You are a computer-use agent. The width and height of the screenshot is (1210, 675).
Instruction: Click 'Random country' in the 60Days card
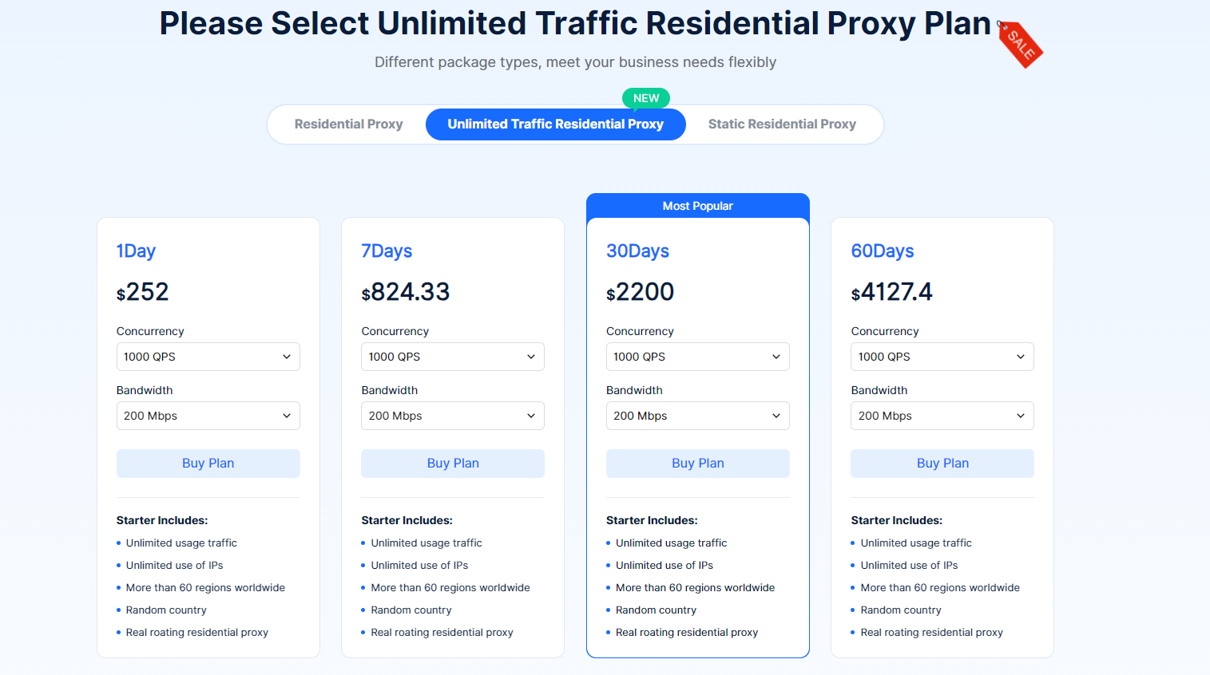pos(901,610)
